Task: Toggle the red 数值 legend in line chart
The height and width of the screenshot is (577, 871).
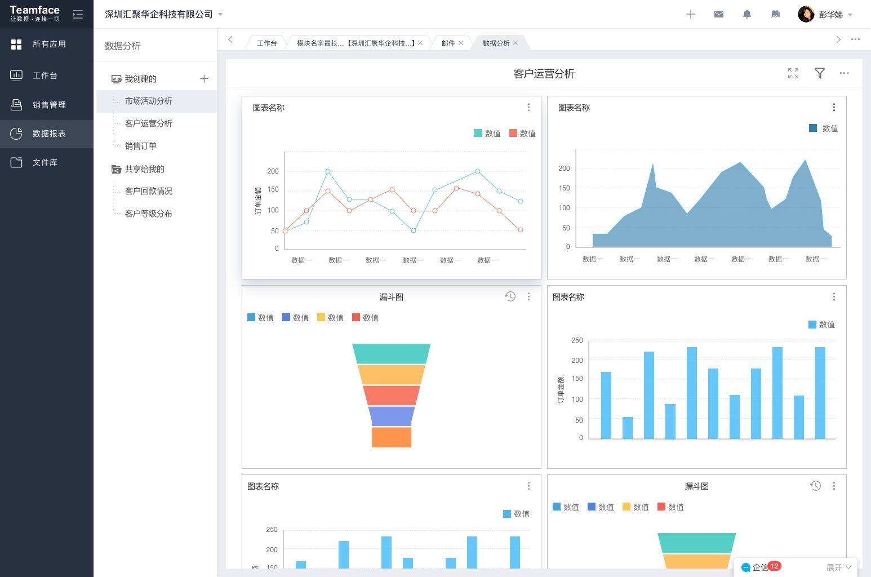Action: (522, 134)
